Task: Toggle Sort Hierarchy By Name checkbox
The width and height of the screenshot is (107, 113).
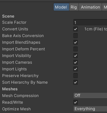Action: tap(75, 82)
